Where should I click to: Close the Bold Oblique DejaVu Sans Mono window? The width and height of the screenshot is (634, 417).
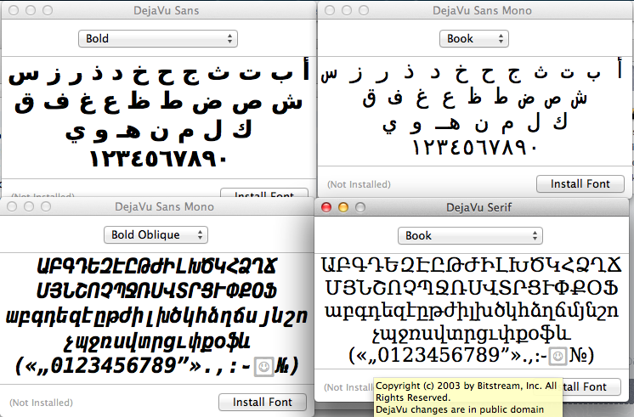(x=12, y=207)
